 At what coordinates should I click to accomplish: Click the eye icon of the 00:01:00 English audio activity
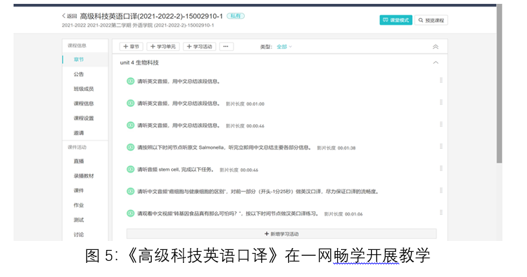[130, 103]
